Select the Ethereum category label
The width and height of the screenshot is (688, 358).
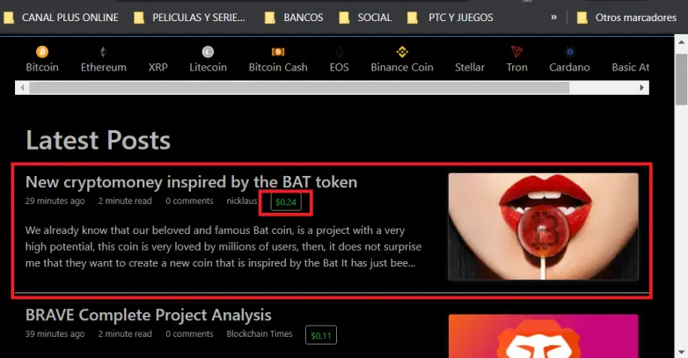pos(104,67)
